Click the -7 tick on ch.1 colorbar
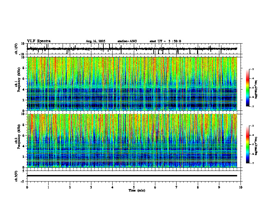Screen dimensions: 271x210 pos(253,106)
